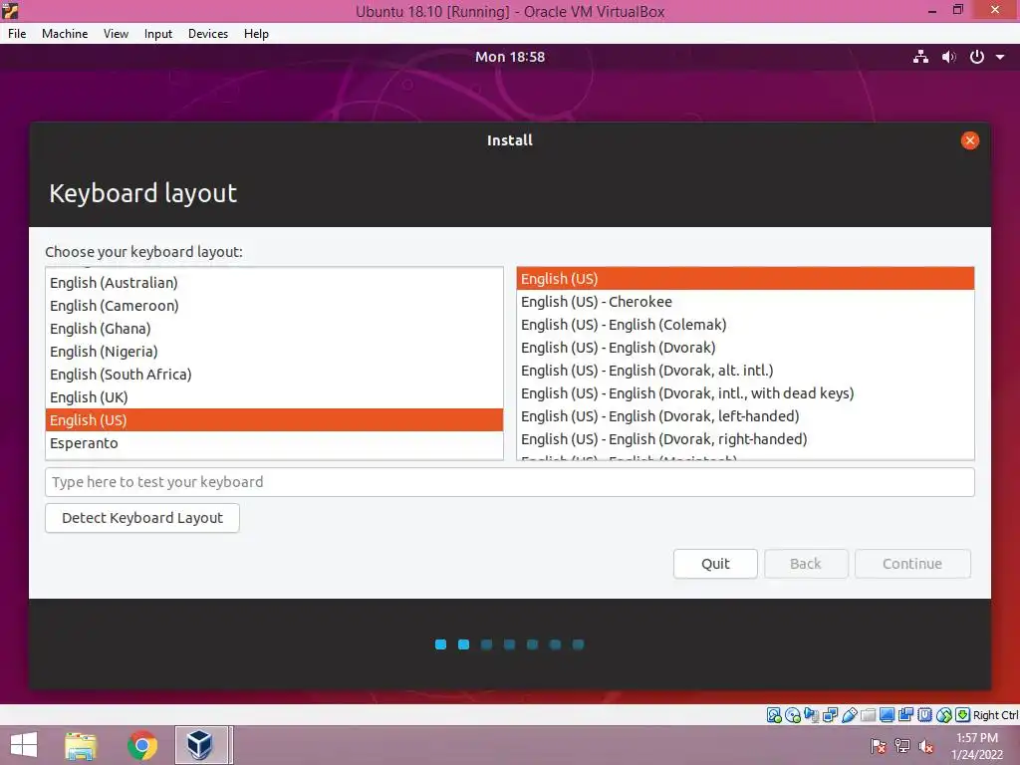Screen dimensions: 1020x765
Task: Launch Google Chrome from the taskbar
Action: pyautogui.click(x=141, y=745)
